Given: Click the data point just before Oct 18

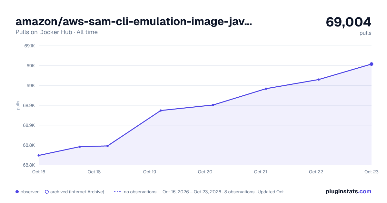Looking at the screenshot, I should click(80, 147).
